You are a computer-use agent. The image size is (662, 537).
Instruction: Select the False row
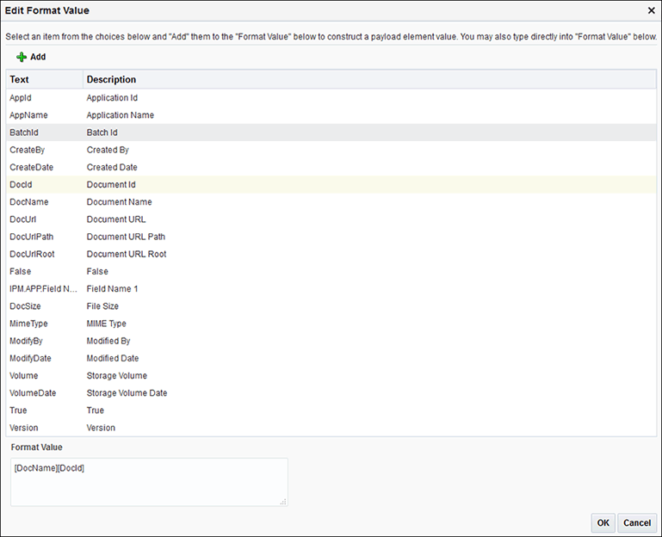[331, 271]
